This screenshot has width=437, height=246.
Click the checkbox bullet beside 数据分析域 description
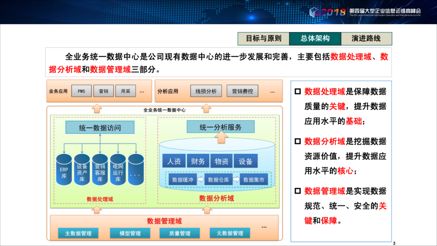coord(298,141)
